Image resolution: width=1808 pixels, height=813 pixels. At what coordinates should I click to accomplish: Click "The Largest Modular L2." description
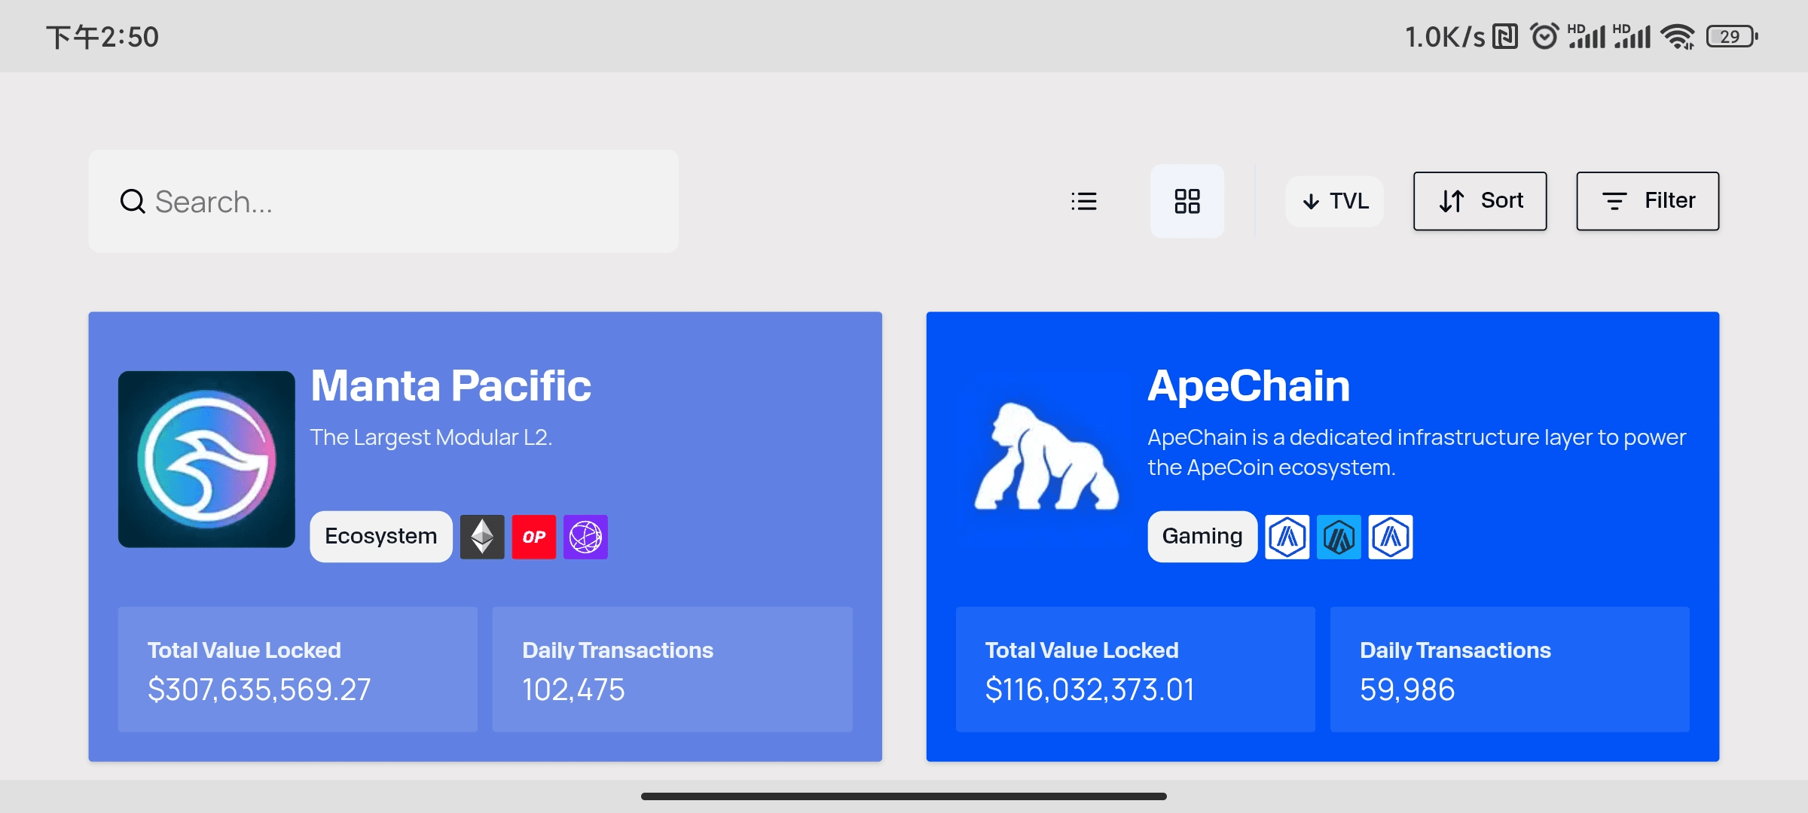[x=431, y=437]
